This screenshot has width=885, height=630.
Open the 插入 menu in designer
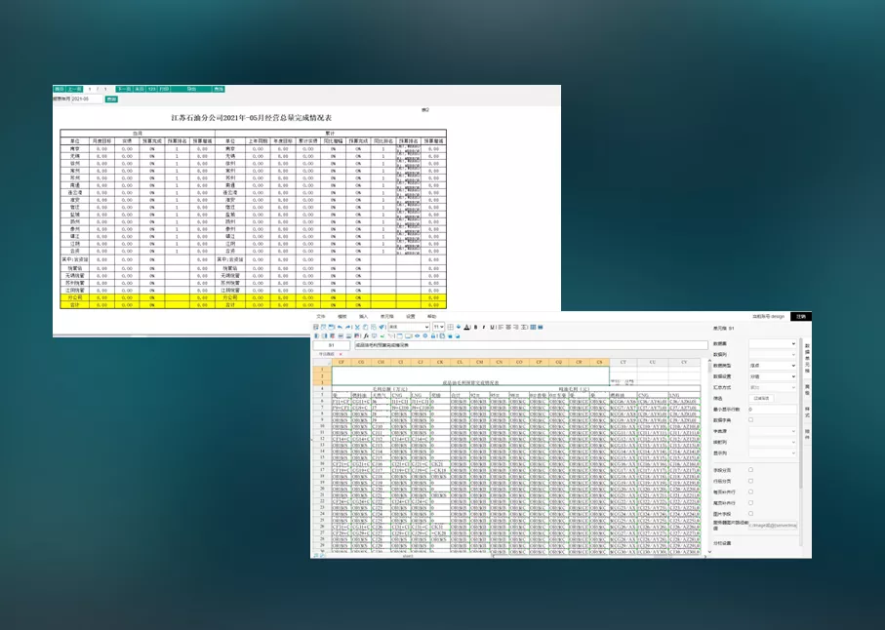pyautogui.click(x=364, y=316)
